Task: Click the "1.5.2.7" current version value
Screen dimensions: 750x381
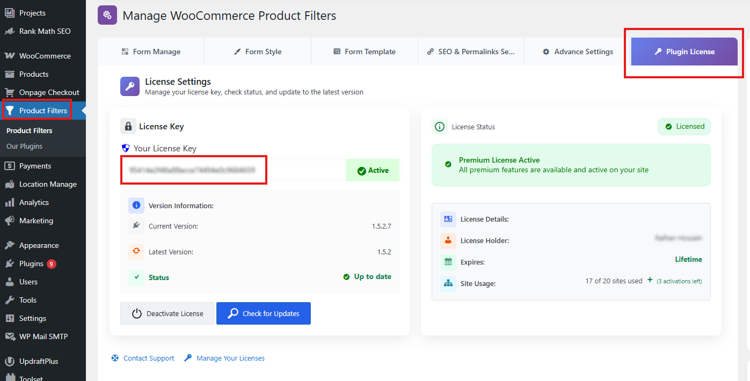Action: tap(381, 226)
